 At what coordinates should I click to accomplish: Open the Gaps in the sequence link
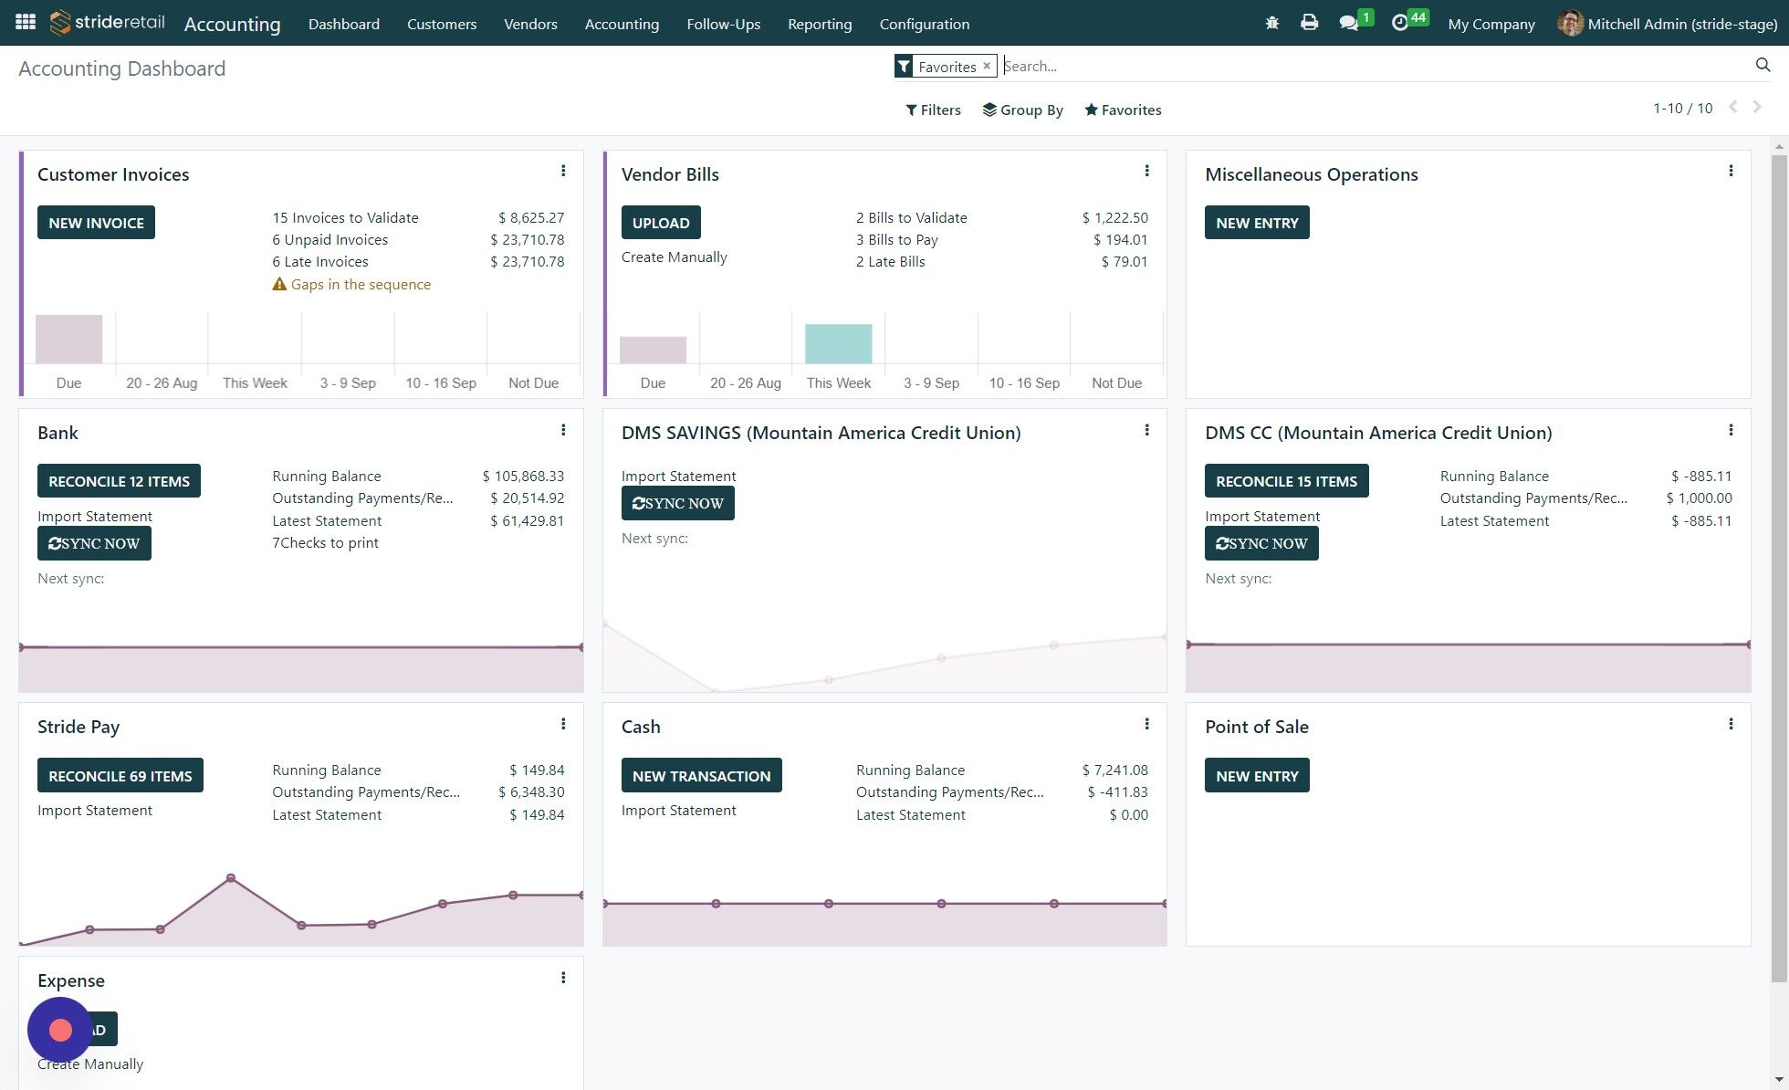(x=361, y=284)
